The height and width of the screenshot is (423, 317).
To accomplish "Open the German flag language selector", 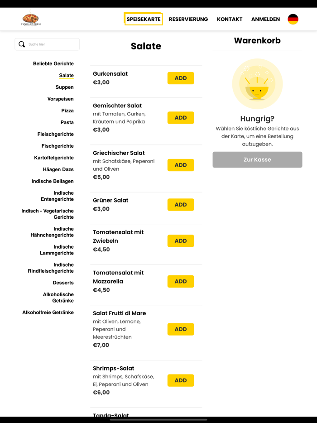I will [x=293, y=19].
